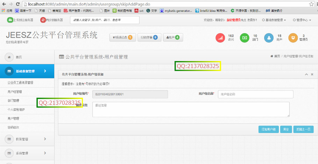Open the 应用 apps grid bookmark
Viewport: 318px width, 164px height.
tap(7, 11)
